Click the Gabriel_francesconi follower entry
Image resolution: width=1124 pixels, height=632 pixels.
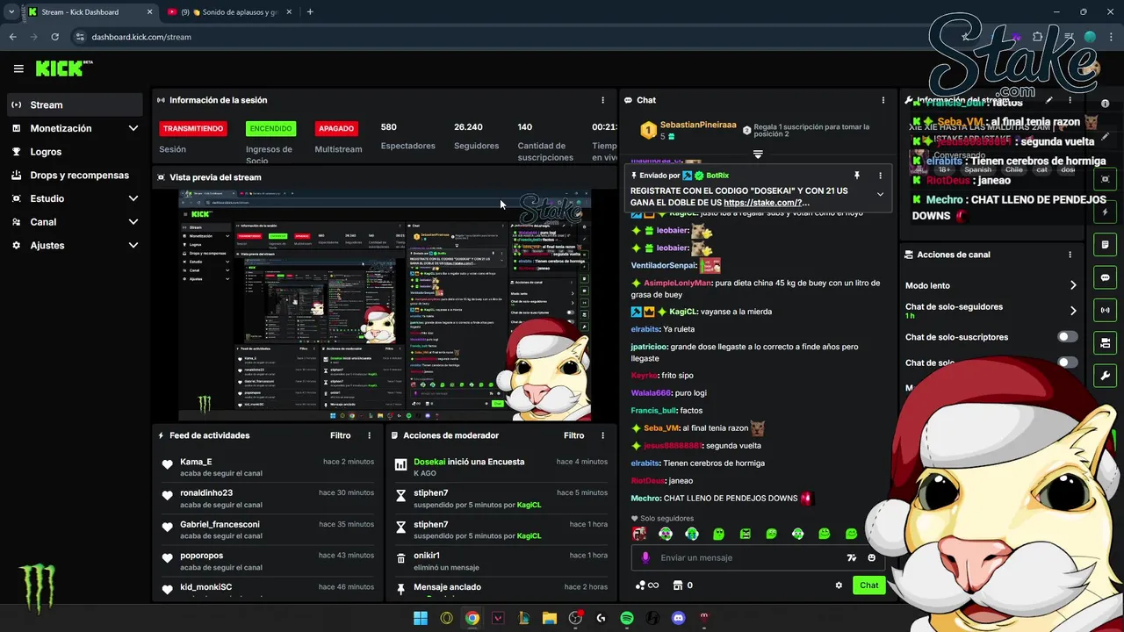[x=268, y=530]
